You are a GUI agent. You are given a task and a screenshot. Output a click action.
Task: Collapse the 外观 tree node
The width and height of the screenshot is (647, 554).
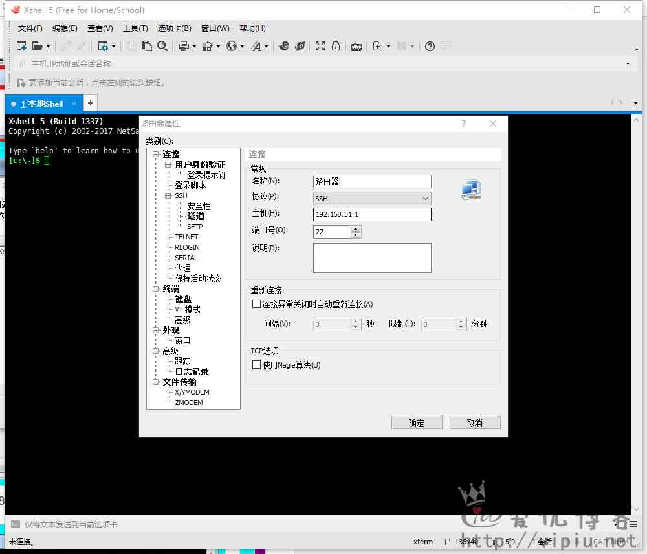click(x=155, y=330)
